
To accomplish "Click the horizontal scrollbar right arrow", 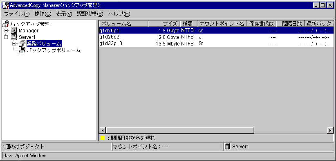I will [330, 130].
